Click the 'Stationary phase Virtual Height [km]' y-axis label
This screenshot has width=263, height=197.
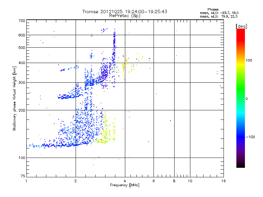[14, 98]
